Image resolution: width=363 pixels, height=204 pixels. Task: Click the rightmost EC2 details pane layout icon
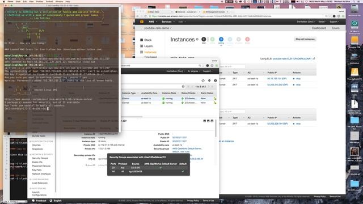point(212,121)
